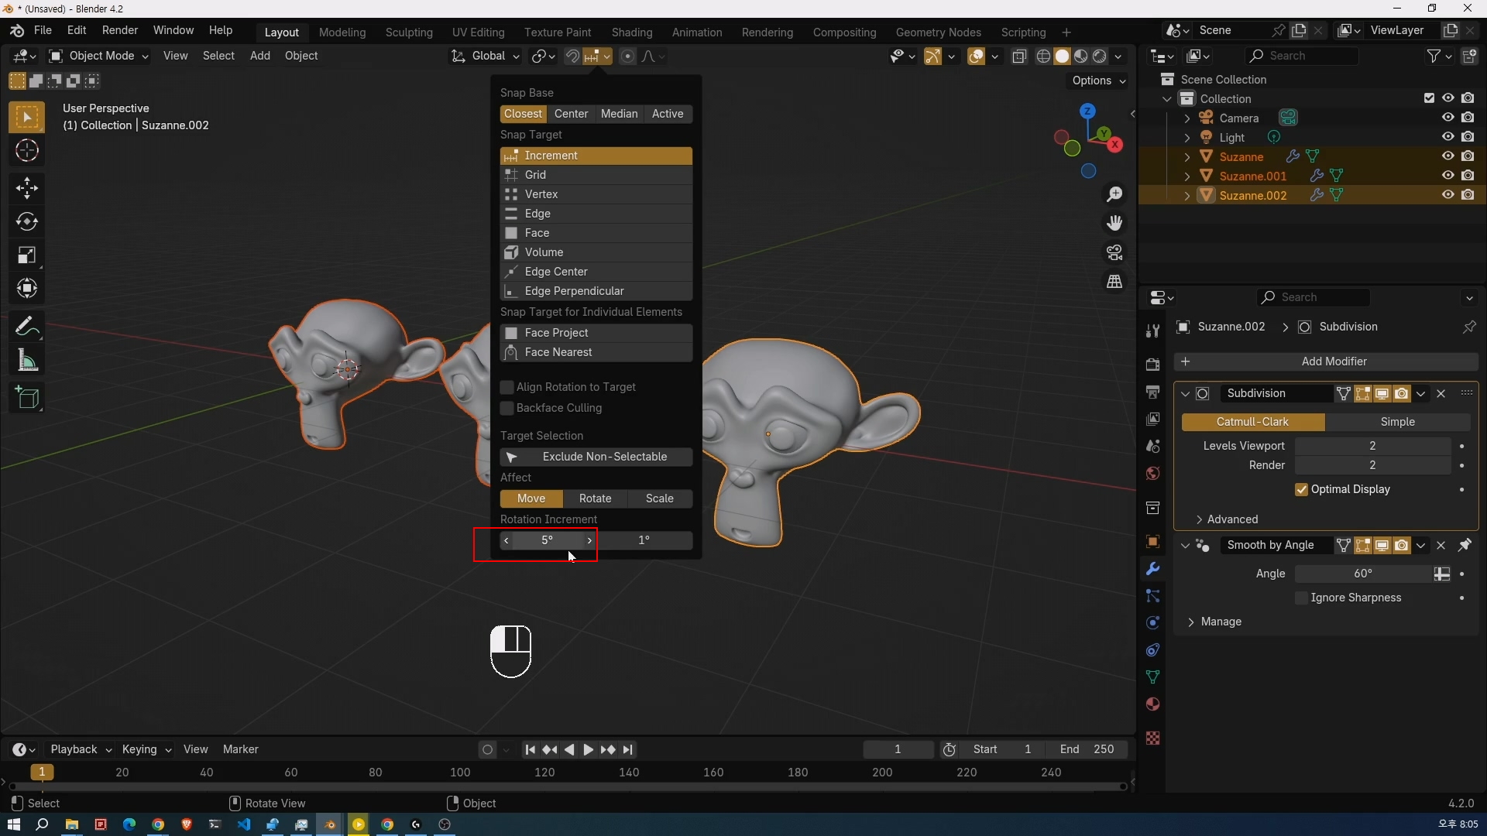Open viewport Options dropdown
Viewport: 1487px width, 836px height.
click(1098, 81)
